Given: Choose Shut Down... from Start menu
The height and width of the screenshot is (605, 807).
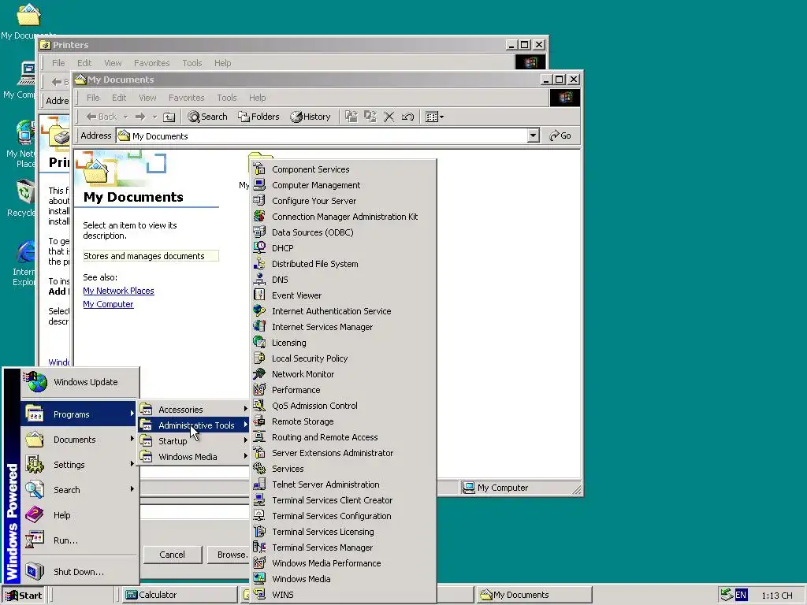Looking at the screenshot, I should pos(79,572).
